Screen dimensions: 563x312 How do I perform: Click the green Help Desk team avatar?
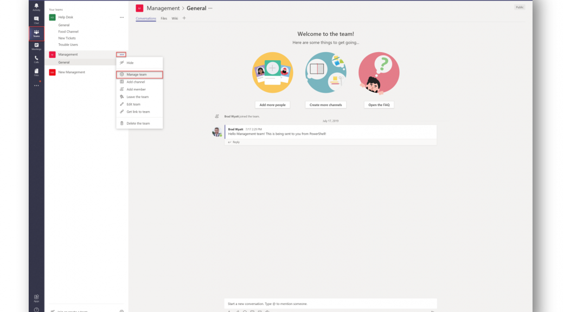click(53, 17)
